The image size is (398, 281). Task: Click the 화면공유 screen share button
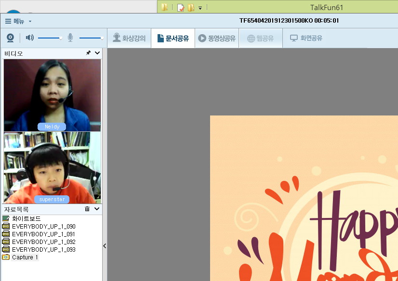(306, 38)
